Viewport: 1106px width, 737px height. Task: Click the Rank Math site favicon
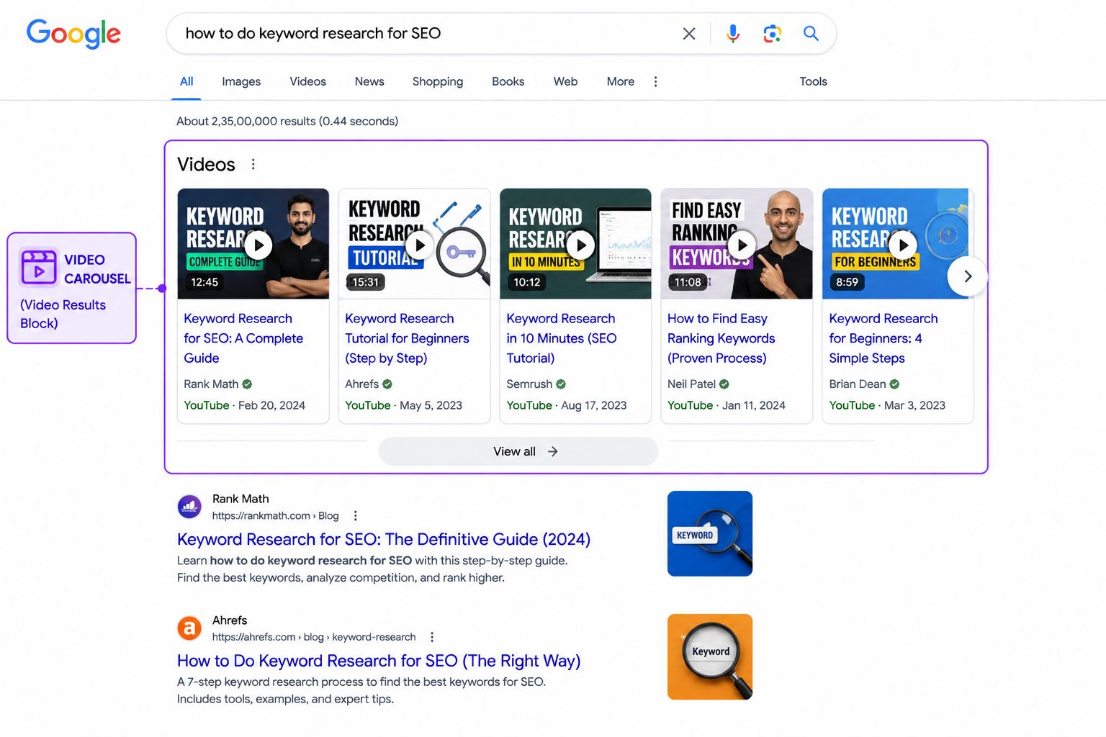[189, 507]
